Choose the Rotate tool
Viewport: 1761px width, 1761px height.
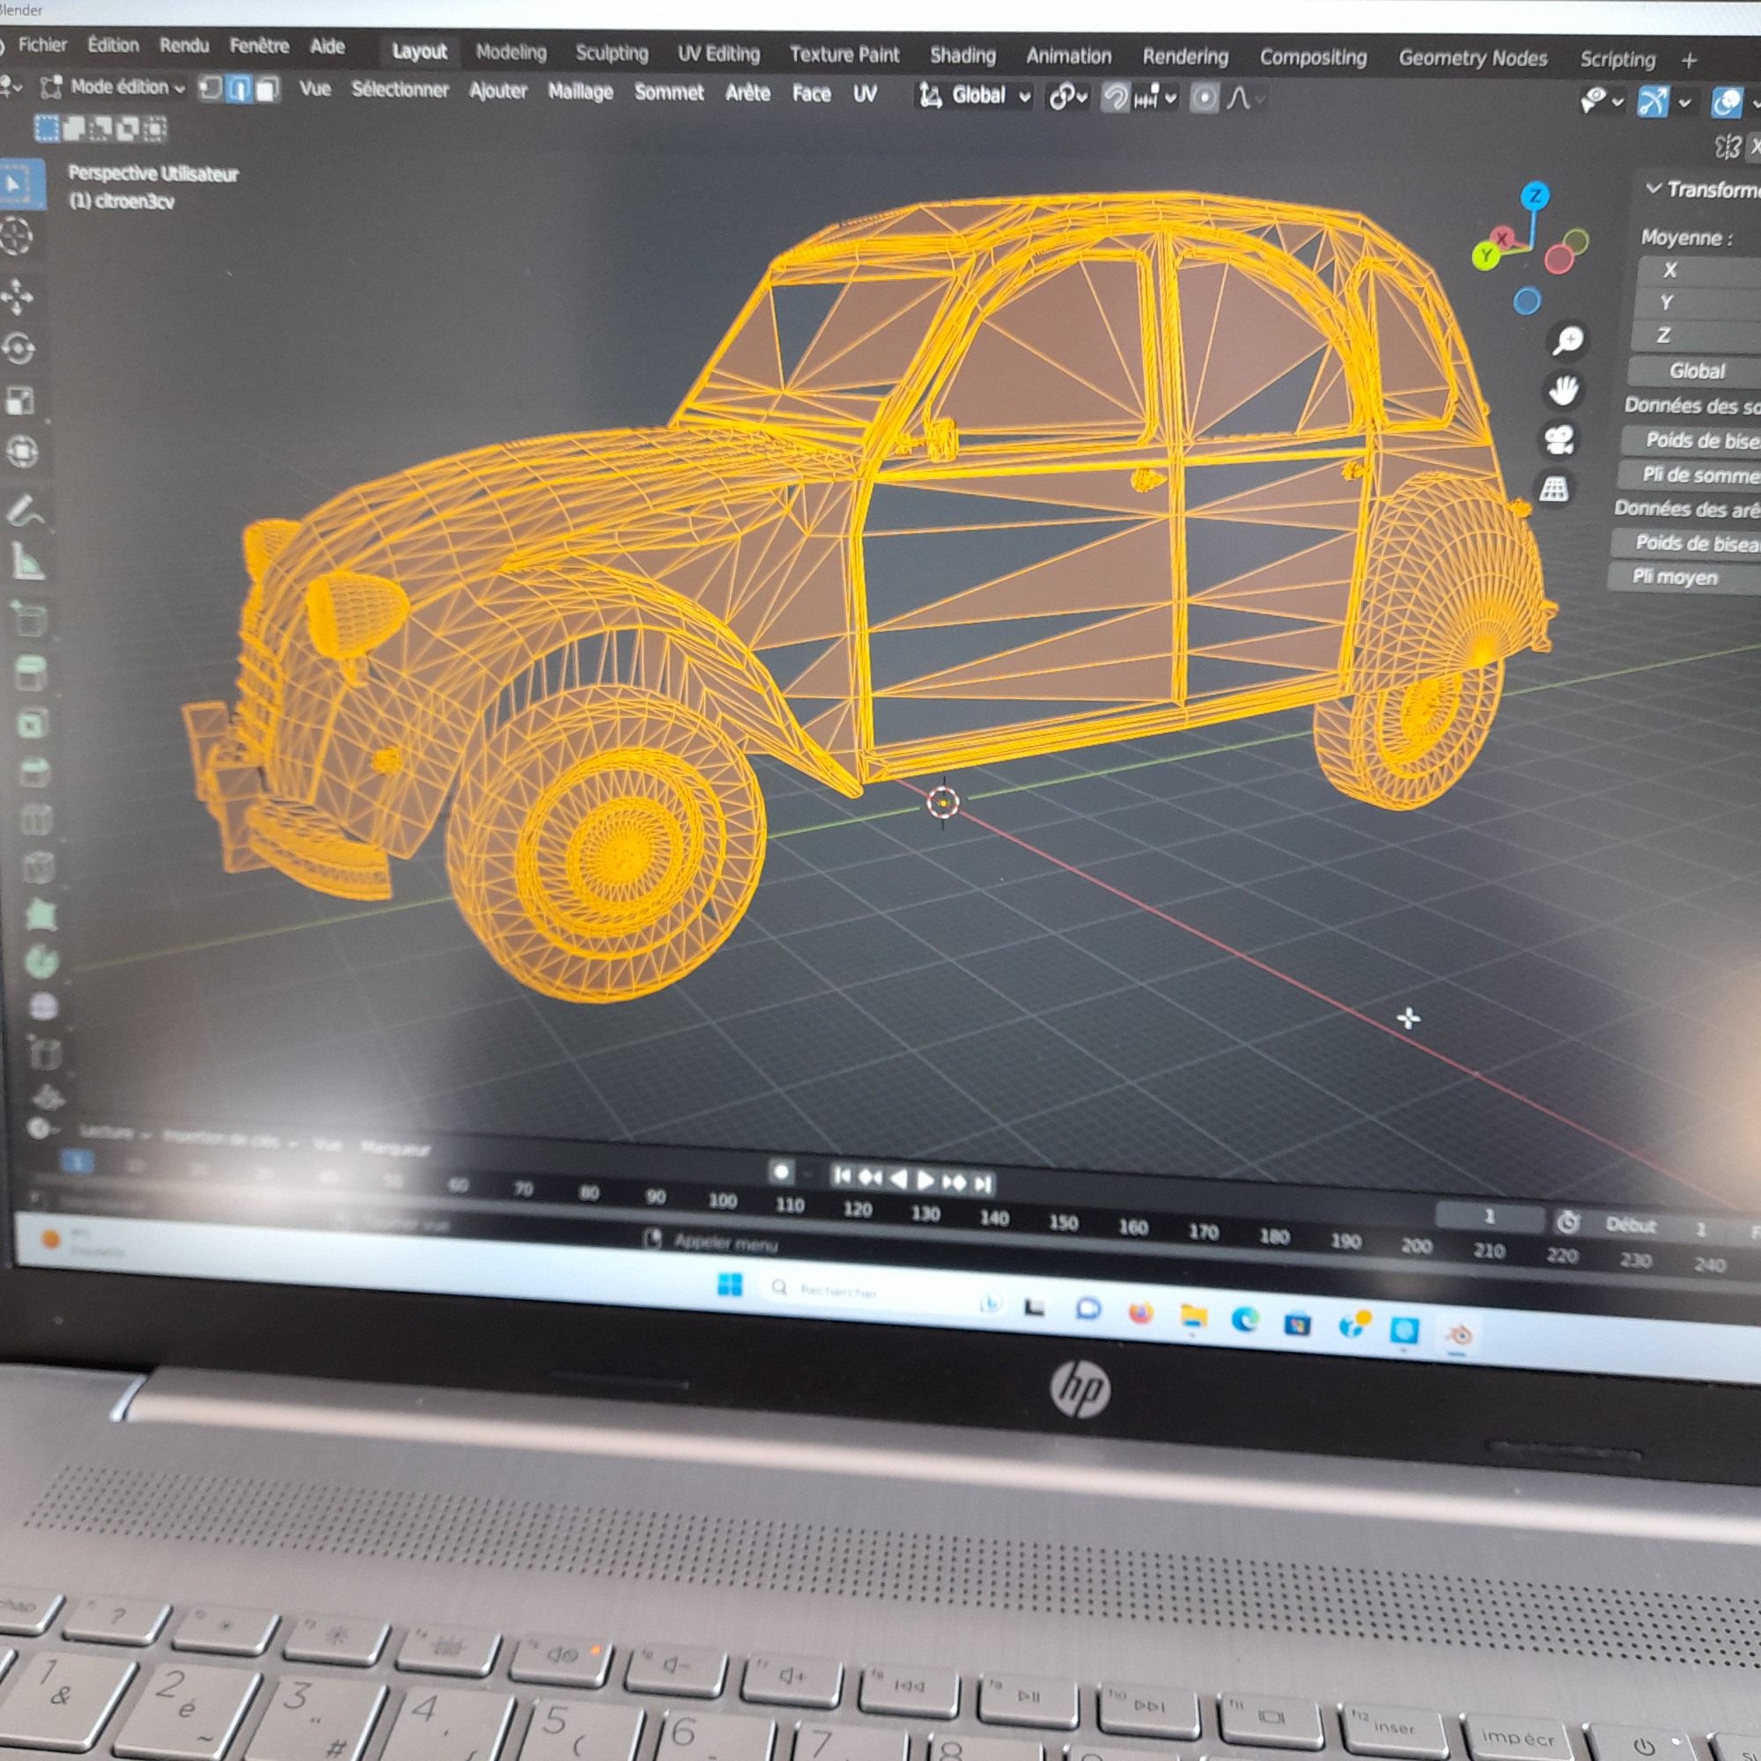18,348
